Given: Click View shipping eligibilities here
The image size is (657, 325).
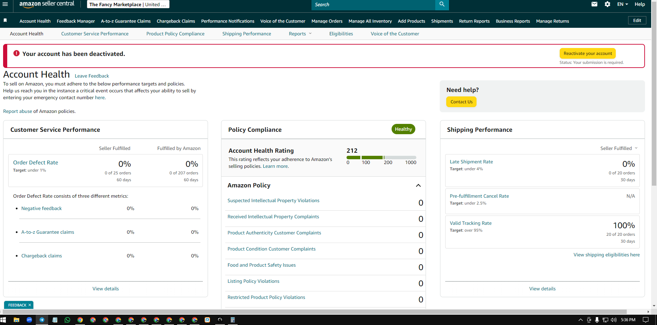Looking at the screenshot, I should pos(606,255).
